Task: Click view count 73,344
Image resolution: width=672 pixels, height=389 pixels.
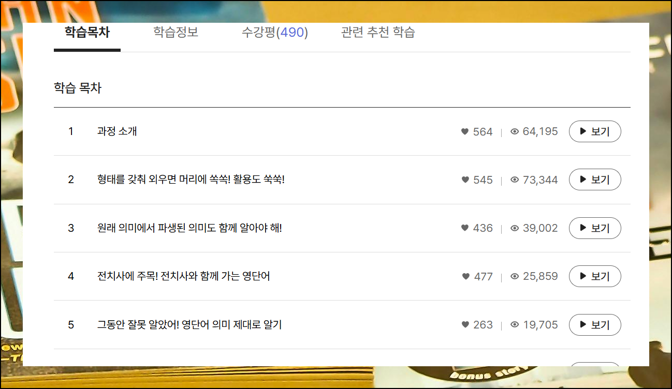Action: [540, 179]
